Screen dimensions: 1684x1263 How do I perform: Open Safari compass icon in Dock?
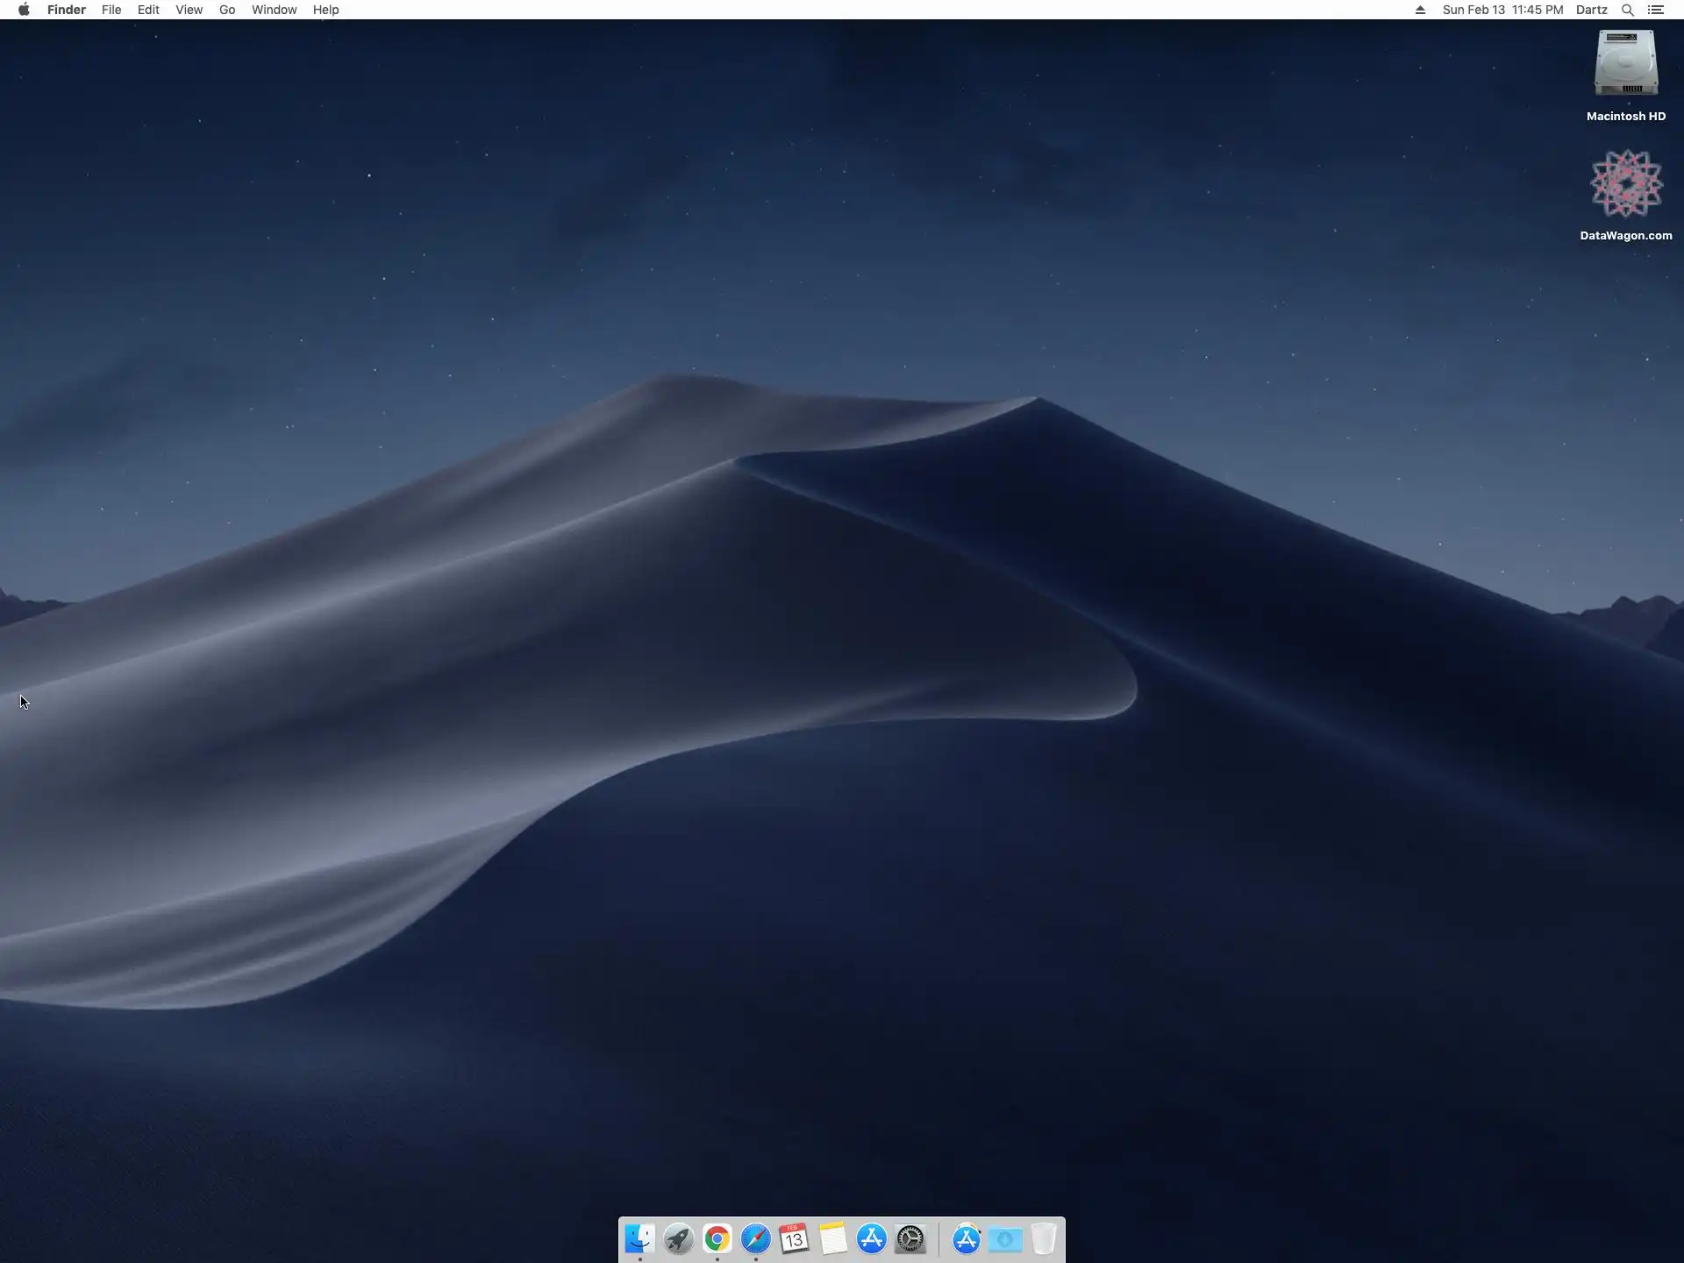coord(755,1238)
